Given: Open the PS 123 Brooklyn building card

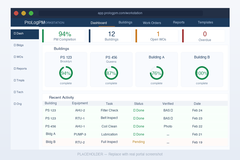Looking at the screenshot, I should pyautogui.click(x=66, y=69).
